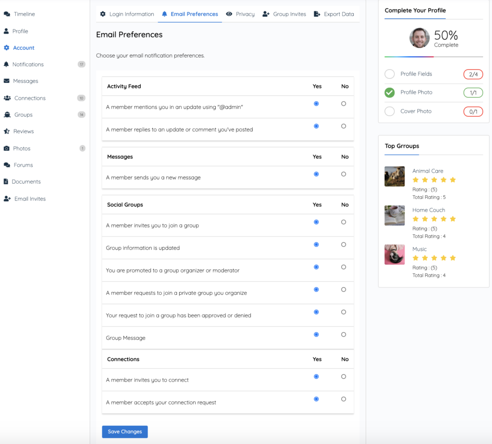
Task: Click the Animal Care group thumbnail
Action: tap(395, 176)
